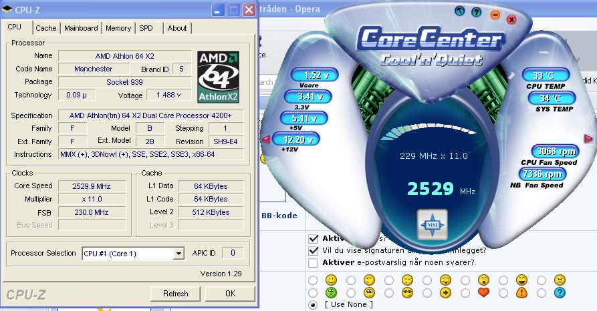Screen dimensions: 597x311
Task: Click the angry face emoticon
Action: pyautogui.click(x=560, y=280)
